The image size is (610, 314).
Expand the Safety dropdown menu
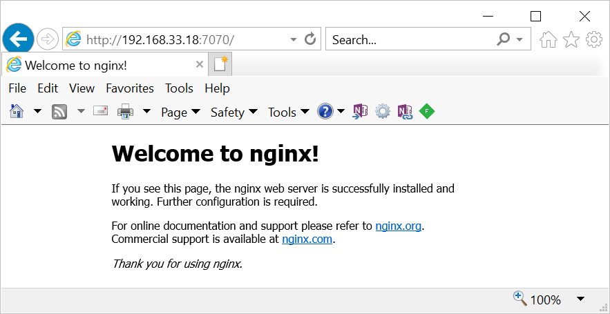coord(233,112)
